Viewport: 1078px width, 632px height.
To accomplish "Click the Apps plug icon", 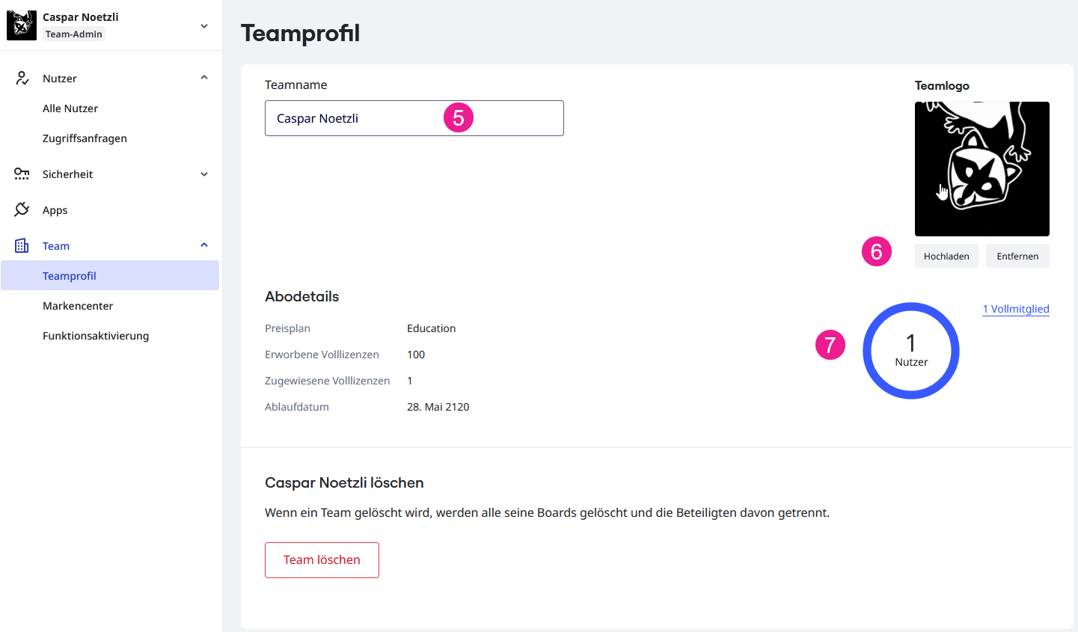I will point(22,210).
